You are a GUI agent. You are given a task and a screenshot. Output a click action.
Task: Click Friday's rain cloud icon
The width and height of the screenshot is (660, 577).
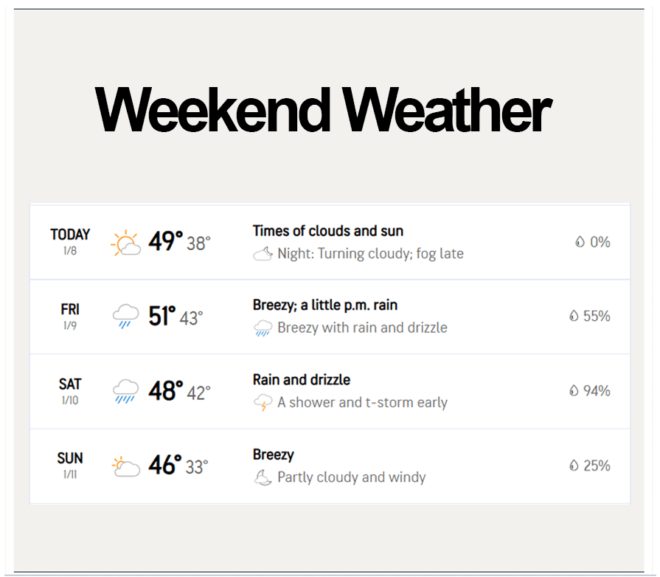click(125, 317)
